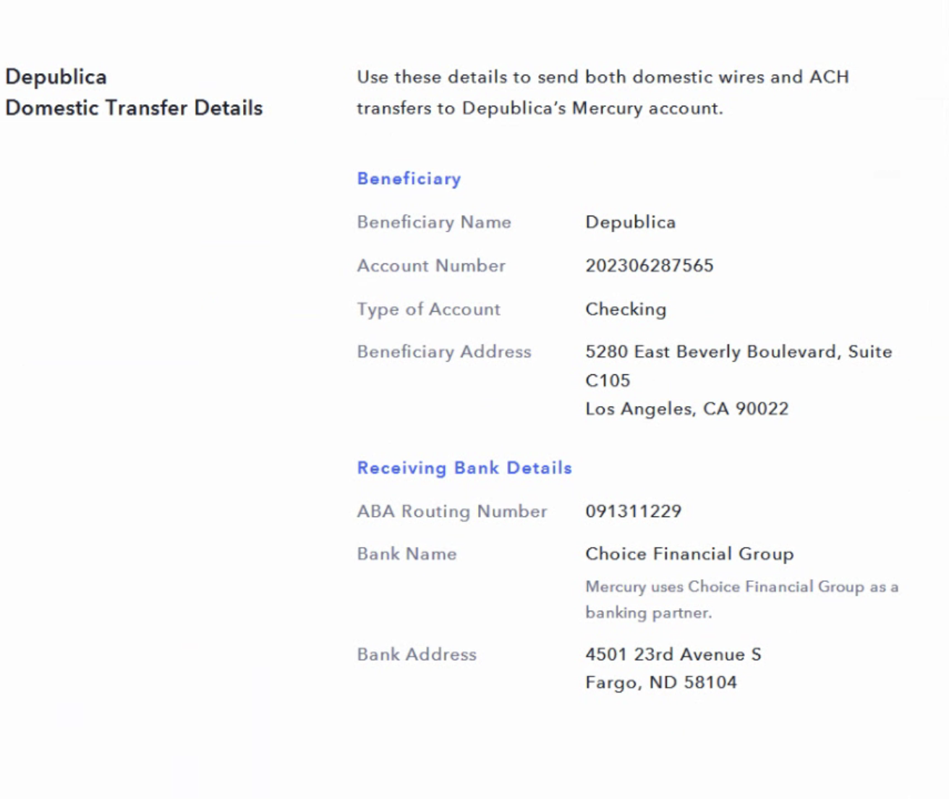The image size is (949, 799).
Task: Click the Choice Financial Group bank name
Action: (689, 554)
